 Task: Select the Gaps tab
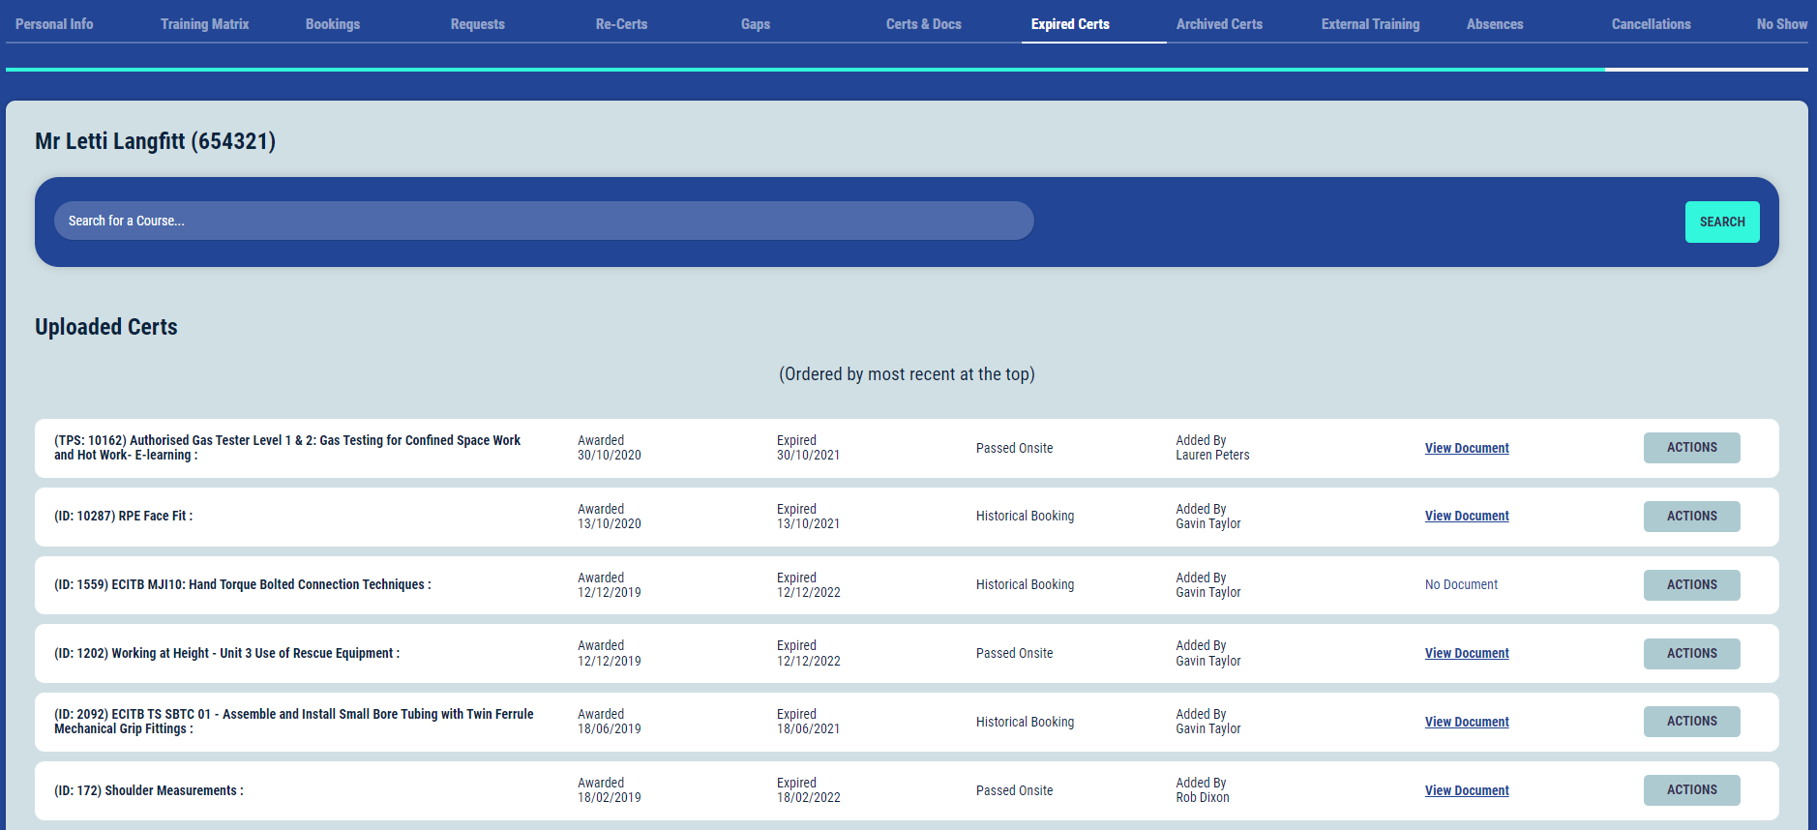click(755, 24)
